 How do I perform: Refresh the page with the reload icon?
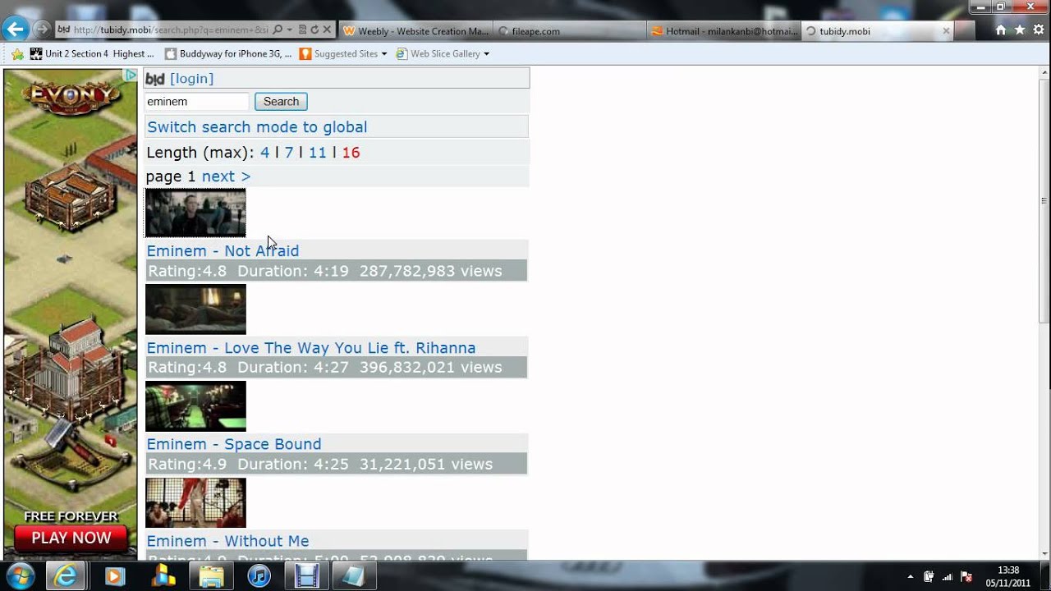pos(314,30)
